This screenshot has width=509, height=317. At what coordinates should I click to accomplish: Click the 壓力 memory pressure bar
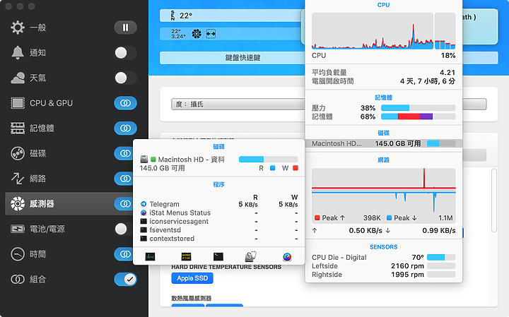pyautogui.click(x=418, y=108)
